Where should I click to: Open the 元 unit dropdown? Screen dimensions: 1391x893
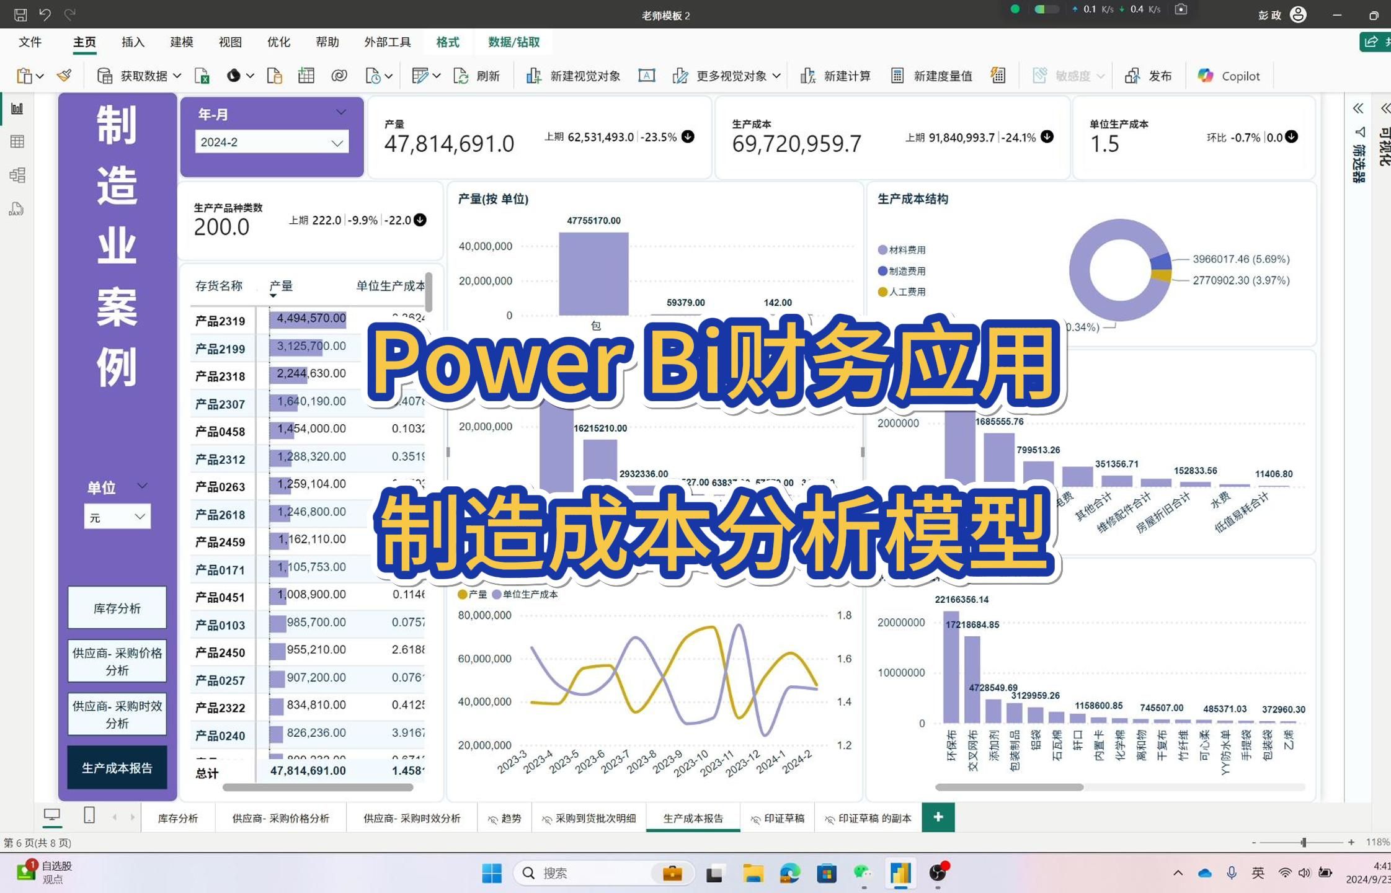pos(117,517)
